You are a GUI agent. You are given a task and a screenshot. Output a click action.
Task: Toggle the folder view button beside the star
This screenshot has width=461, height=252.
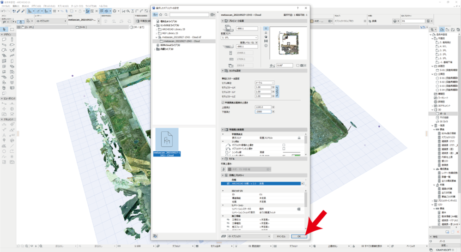[x=155, y=15]
